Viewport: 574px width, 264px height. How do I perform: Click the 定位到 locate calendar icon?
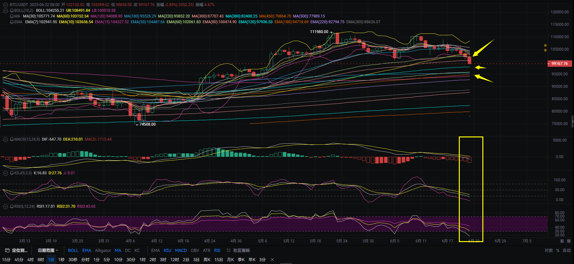pos(7,250)
